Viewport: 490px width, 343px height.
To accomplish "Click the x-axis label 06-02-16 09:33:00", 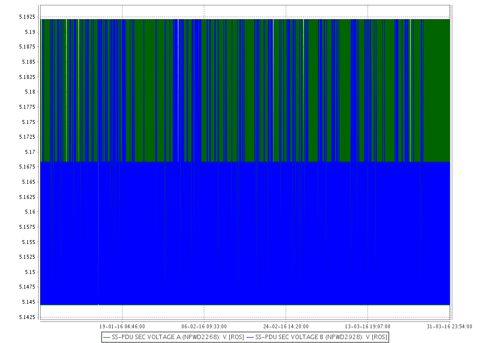I will tap(204, 326).
